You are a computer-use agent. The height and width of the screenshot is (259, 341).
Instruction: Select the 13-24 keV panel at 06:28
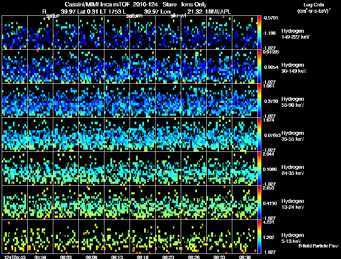194,203
